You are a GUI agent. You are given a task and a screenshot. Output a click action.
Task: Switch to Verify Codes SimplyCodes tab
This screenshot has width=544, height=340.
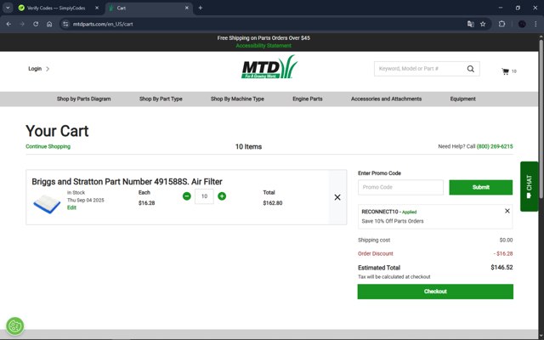(x=55, y=8)
